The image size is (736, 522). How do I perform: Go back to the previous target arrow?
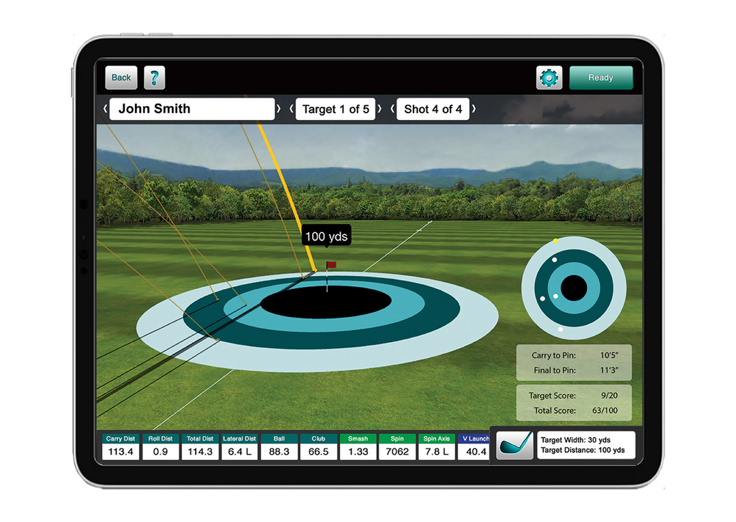point(292,109)
